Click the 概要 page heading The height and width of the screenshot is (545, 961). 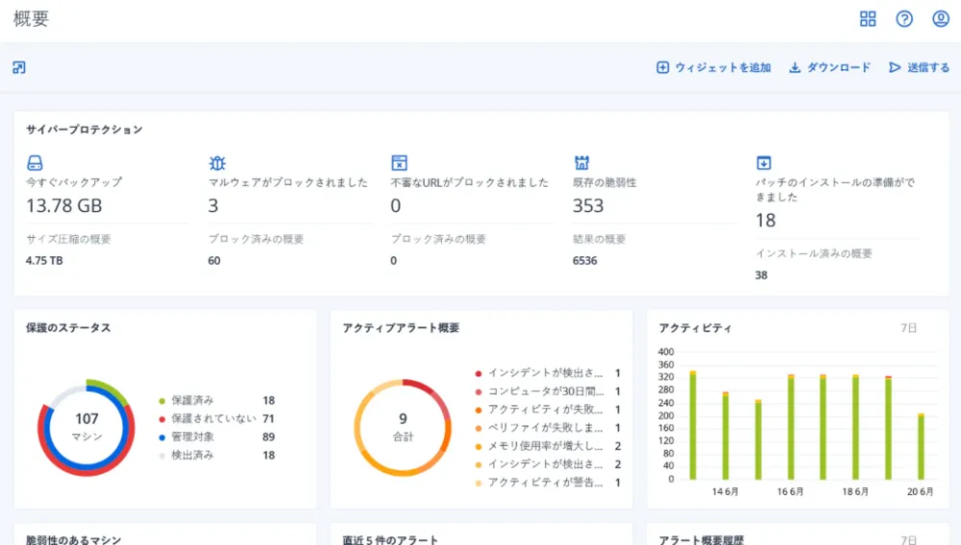[31, 19]
